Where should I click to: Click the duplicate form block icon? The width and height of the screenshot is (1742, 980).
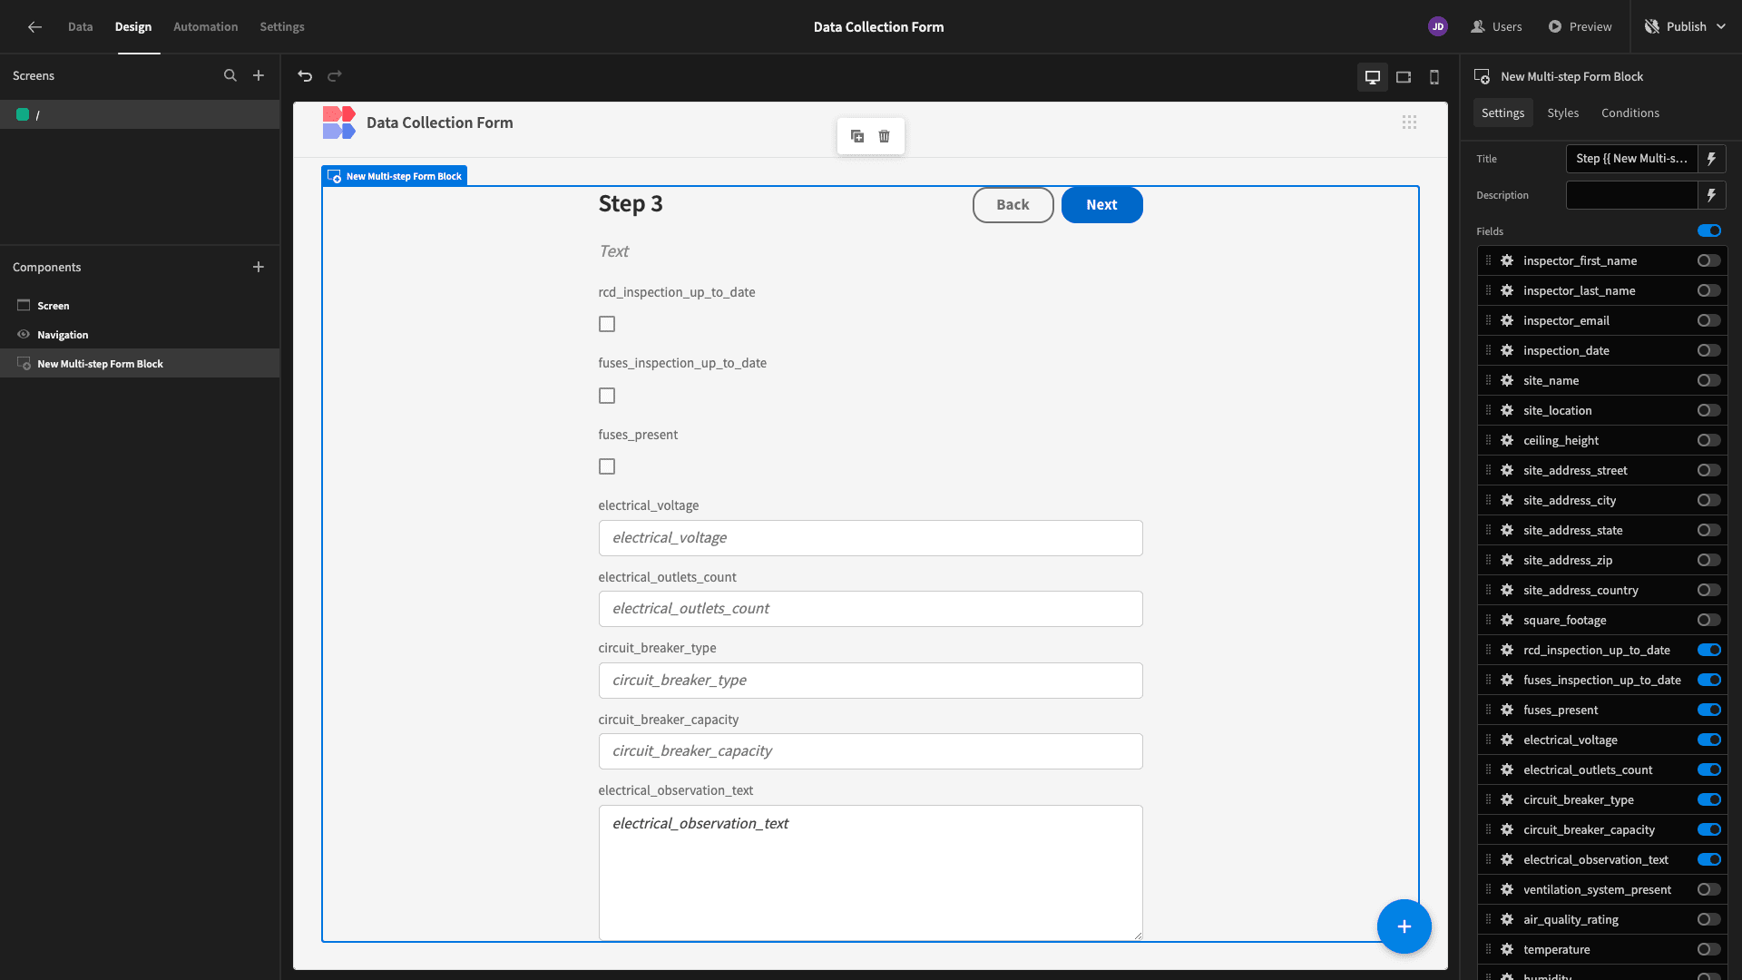pyautogui.click(x=856, y=135)
